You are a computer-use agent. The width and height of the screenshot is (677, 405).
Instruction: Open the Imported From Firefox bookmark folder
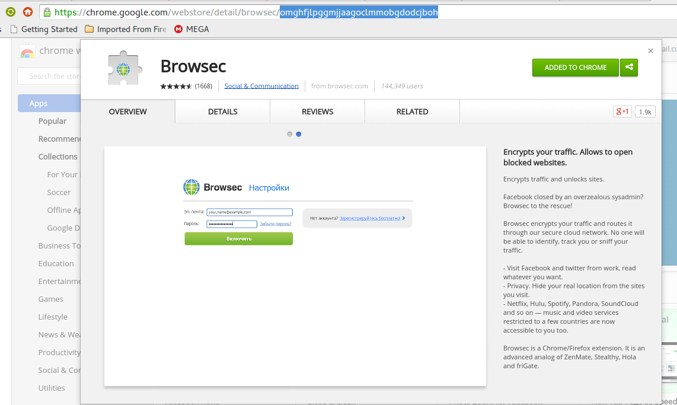pyautogui.click(x=126, y=29)
